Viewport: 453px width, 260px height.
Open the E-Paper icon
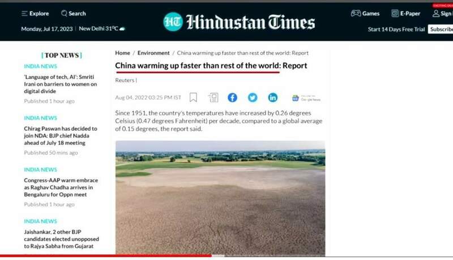tap(395, 13)
